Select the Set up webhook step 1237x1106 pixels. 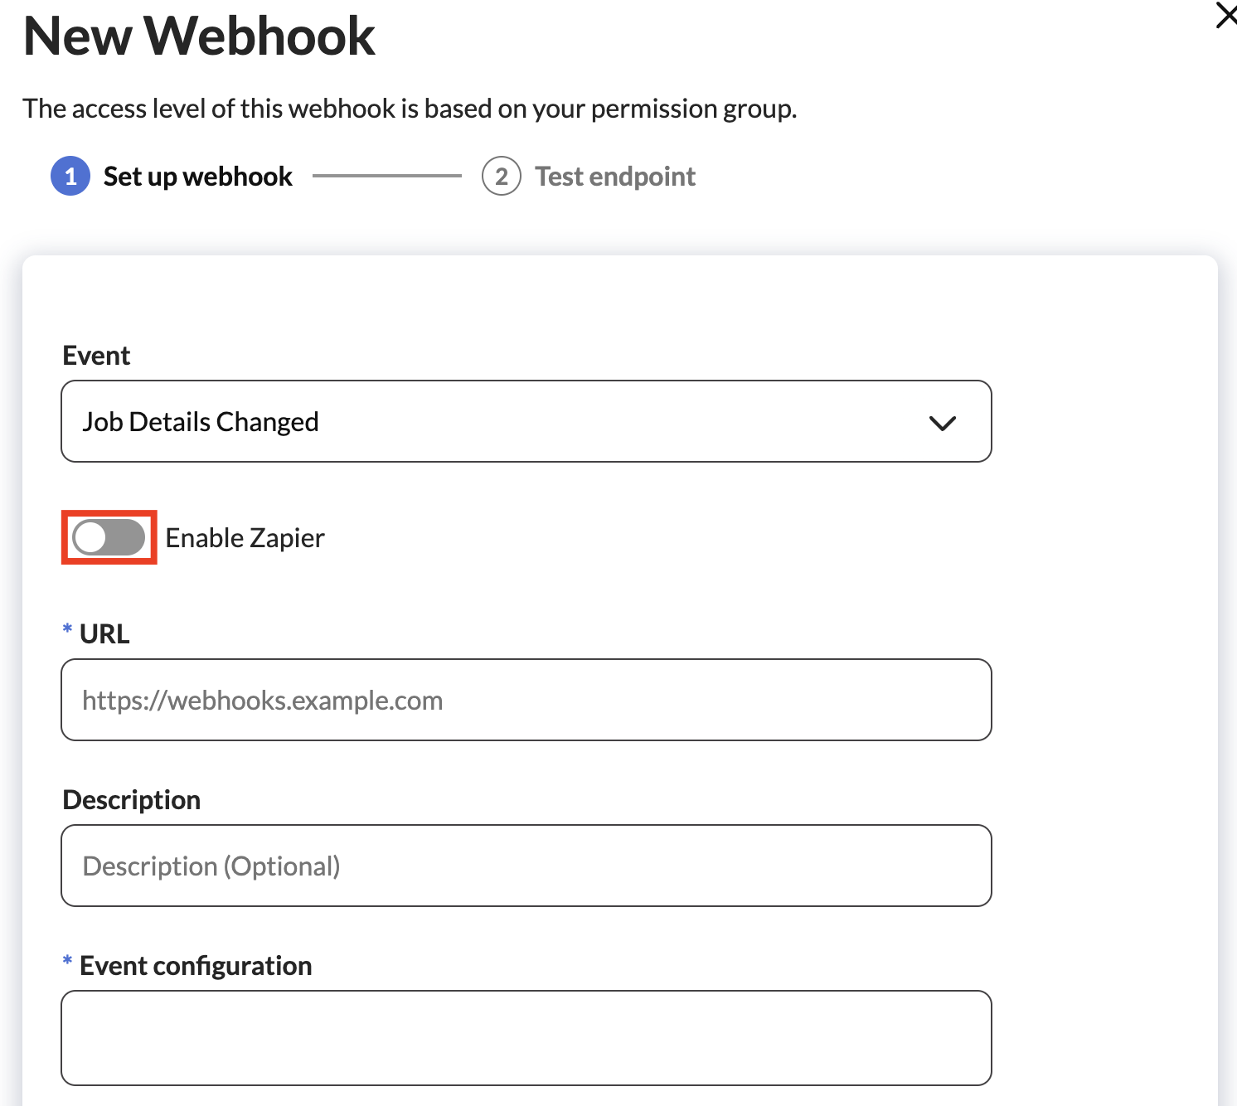197,177
